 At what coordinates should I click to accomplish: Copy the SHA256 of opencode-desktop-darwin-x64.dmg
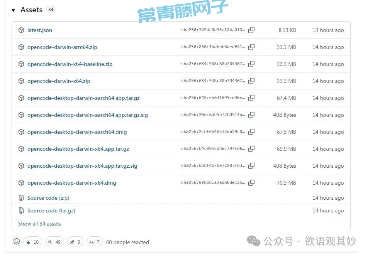click(251, 183)
